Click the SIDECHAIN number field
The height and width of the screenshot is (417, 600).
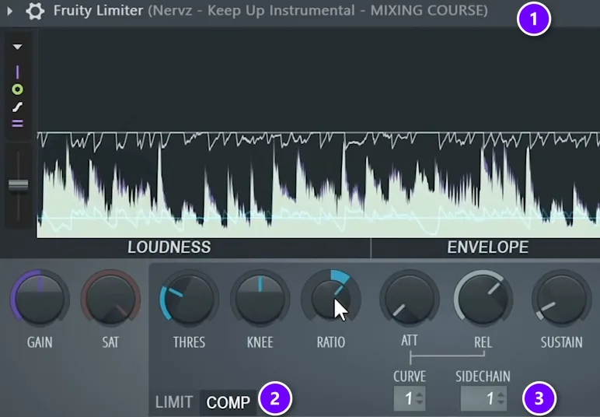pyautogui.click(x=483, y=398)
